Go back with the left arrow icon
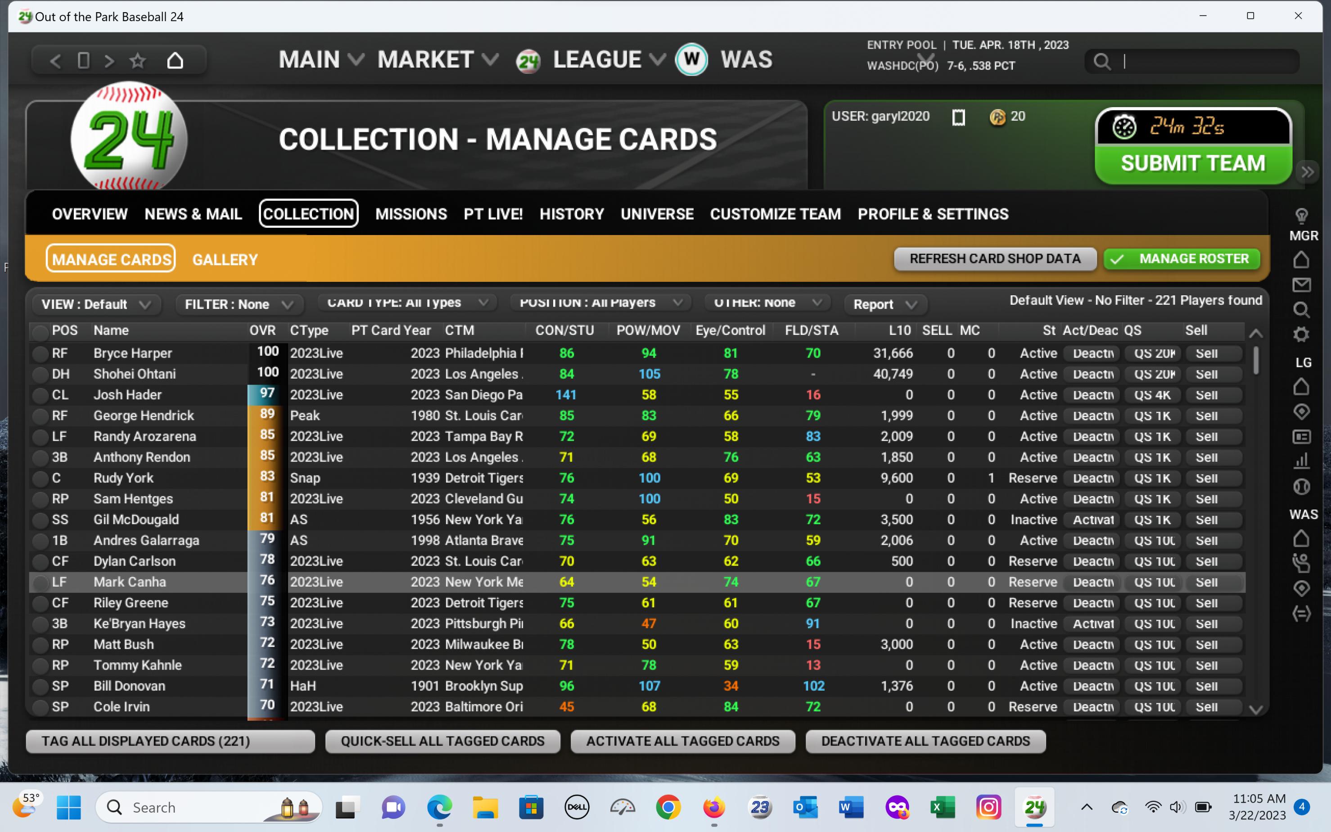 [x=55, y=60]
